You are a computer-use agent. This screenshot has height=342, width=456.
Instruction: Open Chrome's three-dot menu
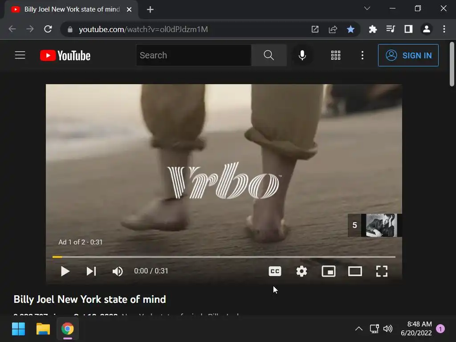tap(444, 29)
